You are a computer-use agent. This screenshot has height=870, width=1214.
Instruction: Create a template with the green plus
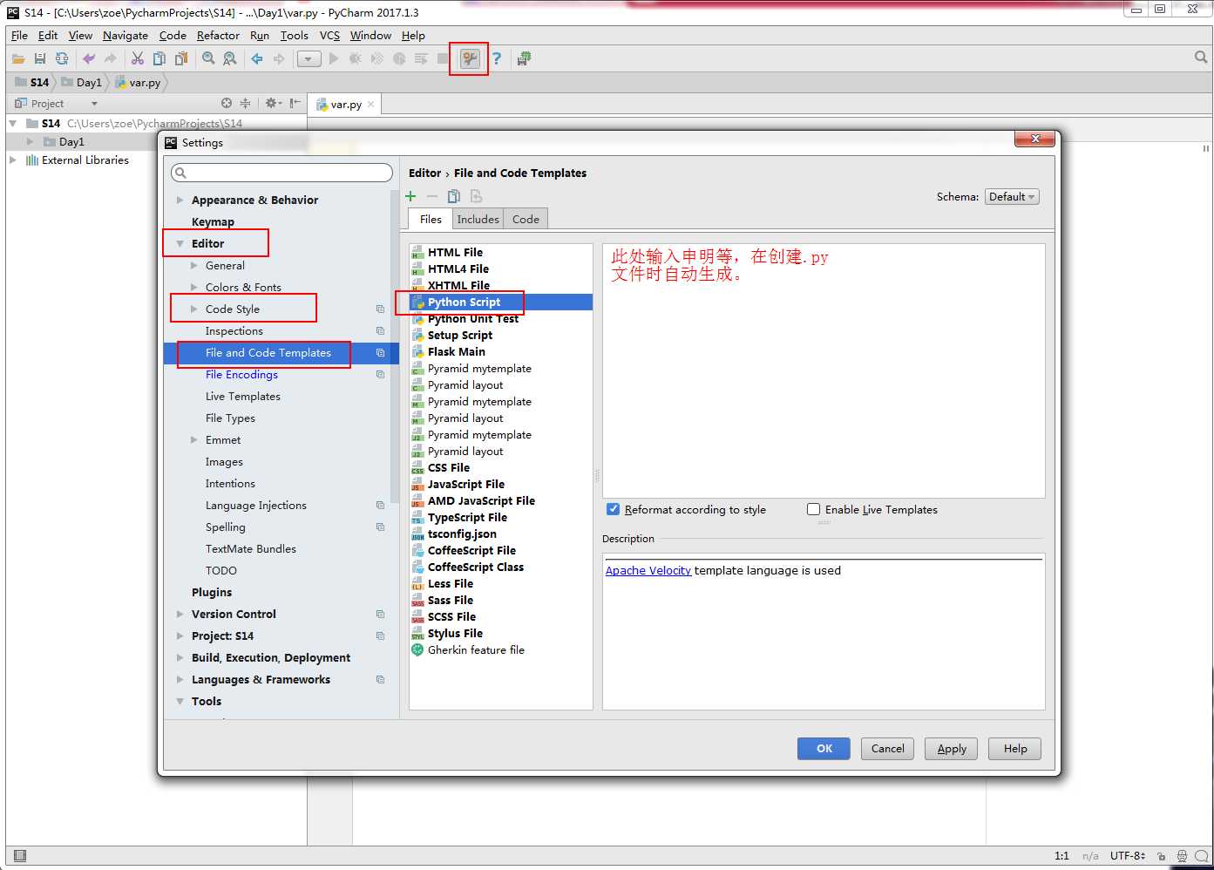411,196
